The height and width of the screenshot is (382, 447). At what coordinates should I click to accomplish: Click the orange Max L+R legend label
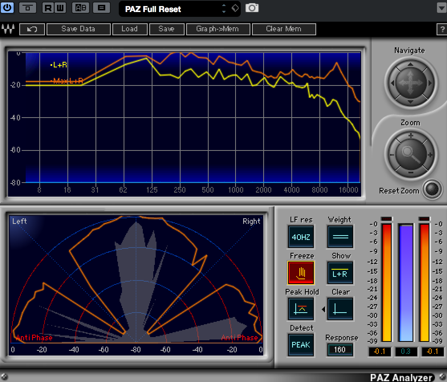(x=67, y=81)
